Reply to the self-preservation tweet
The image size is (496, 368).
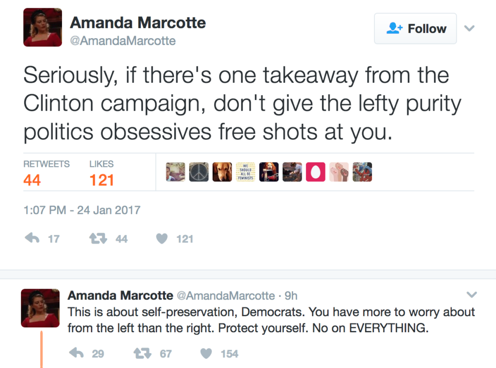[77, 353]
